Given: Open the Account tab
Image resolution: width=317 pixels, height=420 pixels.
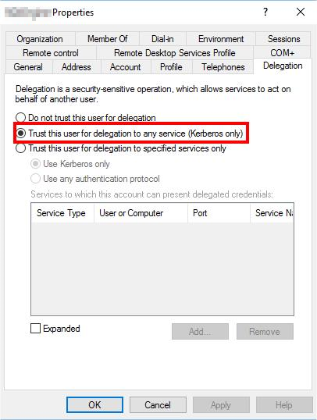Looking at the screenshot, I should pos(126,66).
